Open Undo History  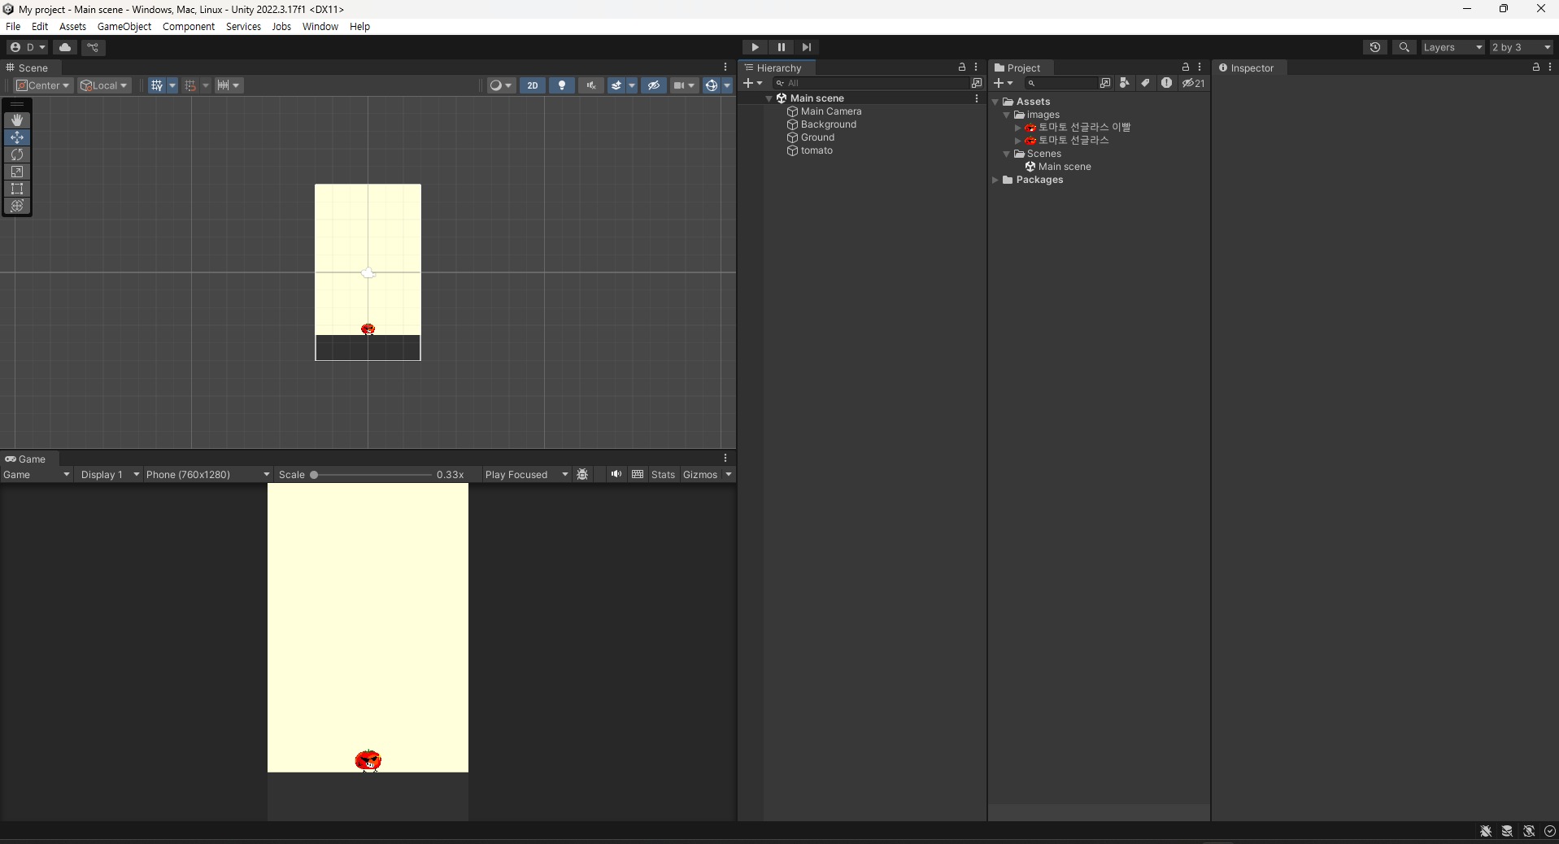(x=1375, y=47)
